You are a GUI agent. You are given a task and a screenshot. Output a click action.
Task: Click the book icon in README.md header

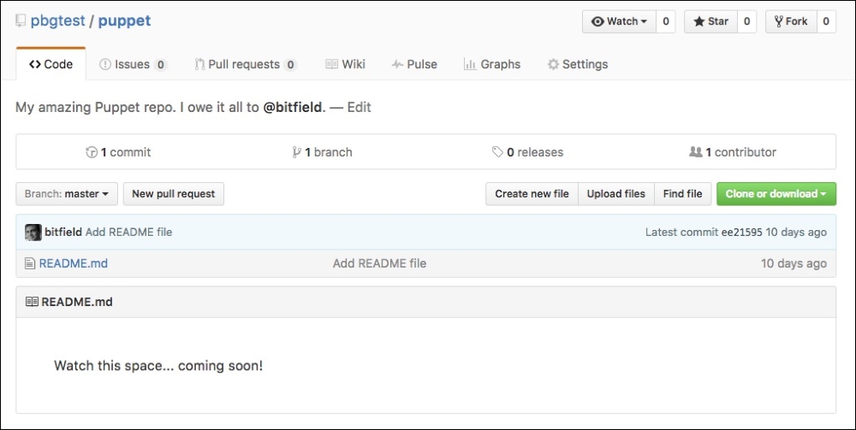point(32,302)
